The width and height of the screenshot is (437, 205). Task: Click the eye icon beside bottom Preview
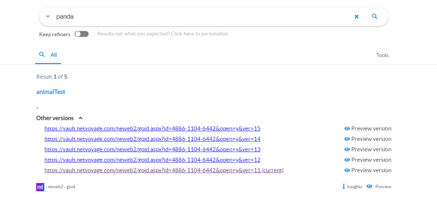pos(369,187)
